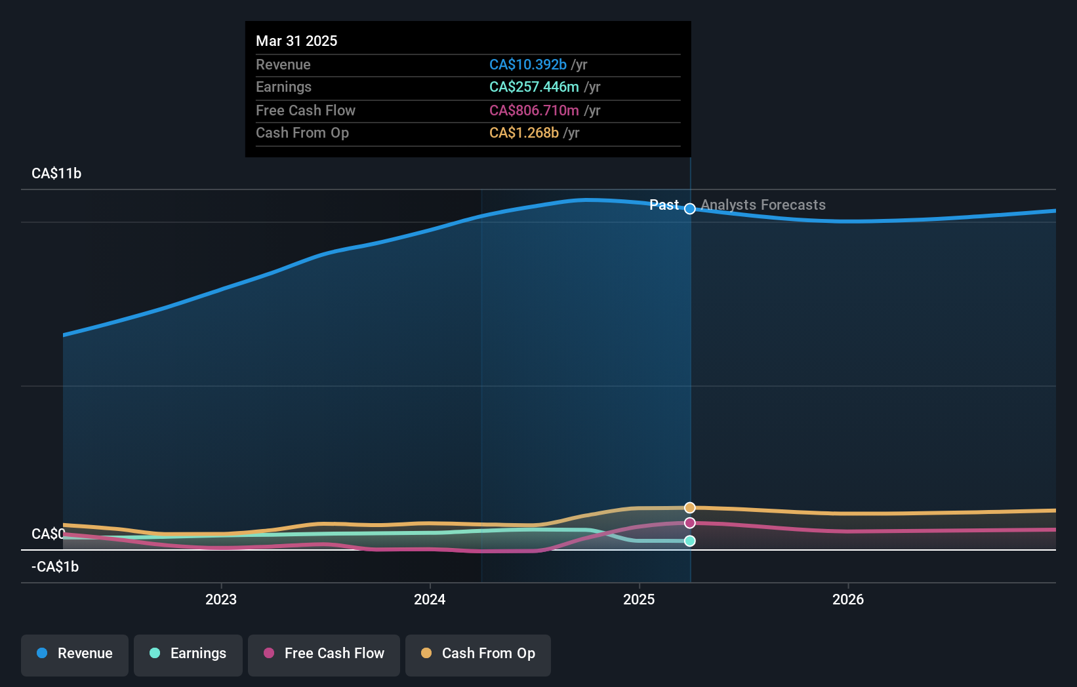Click the teal Earnings marker
1077x687 pixels.
pyautogui.click(x=690, y=541)
